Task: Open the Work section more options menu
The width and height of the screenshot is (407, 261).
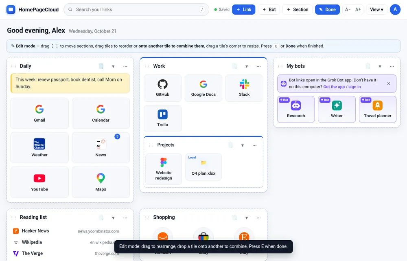Action: click(258, 66)
